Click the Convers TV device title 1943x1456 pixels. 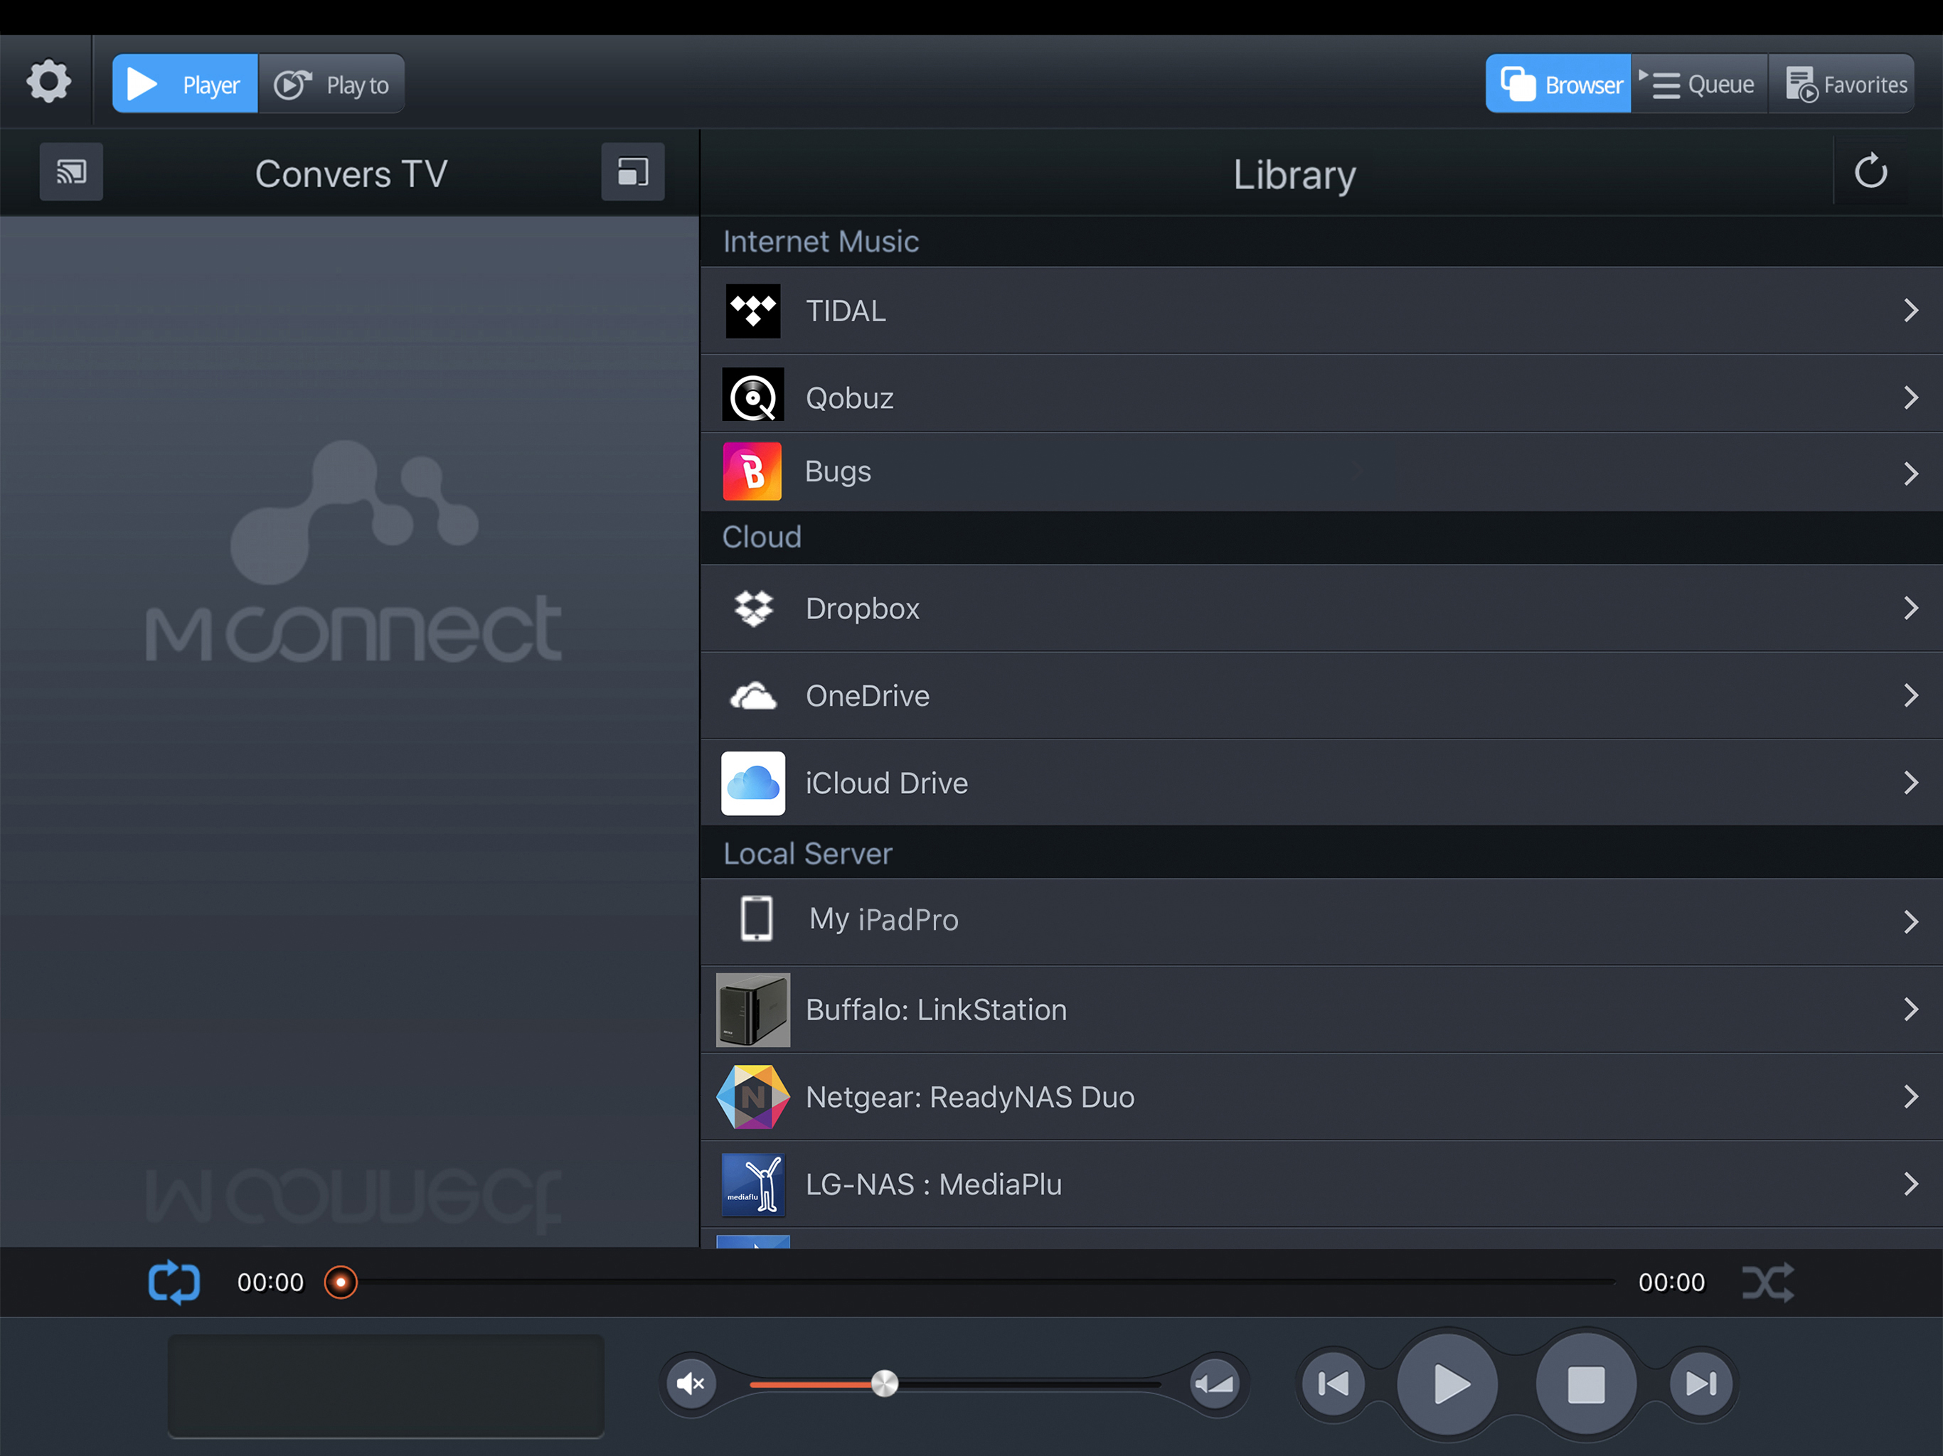coord(351,174)
